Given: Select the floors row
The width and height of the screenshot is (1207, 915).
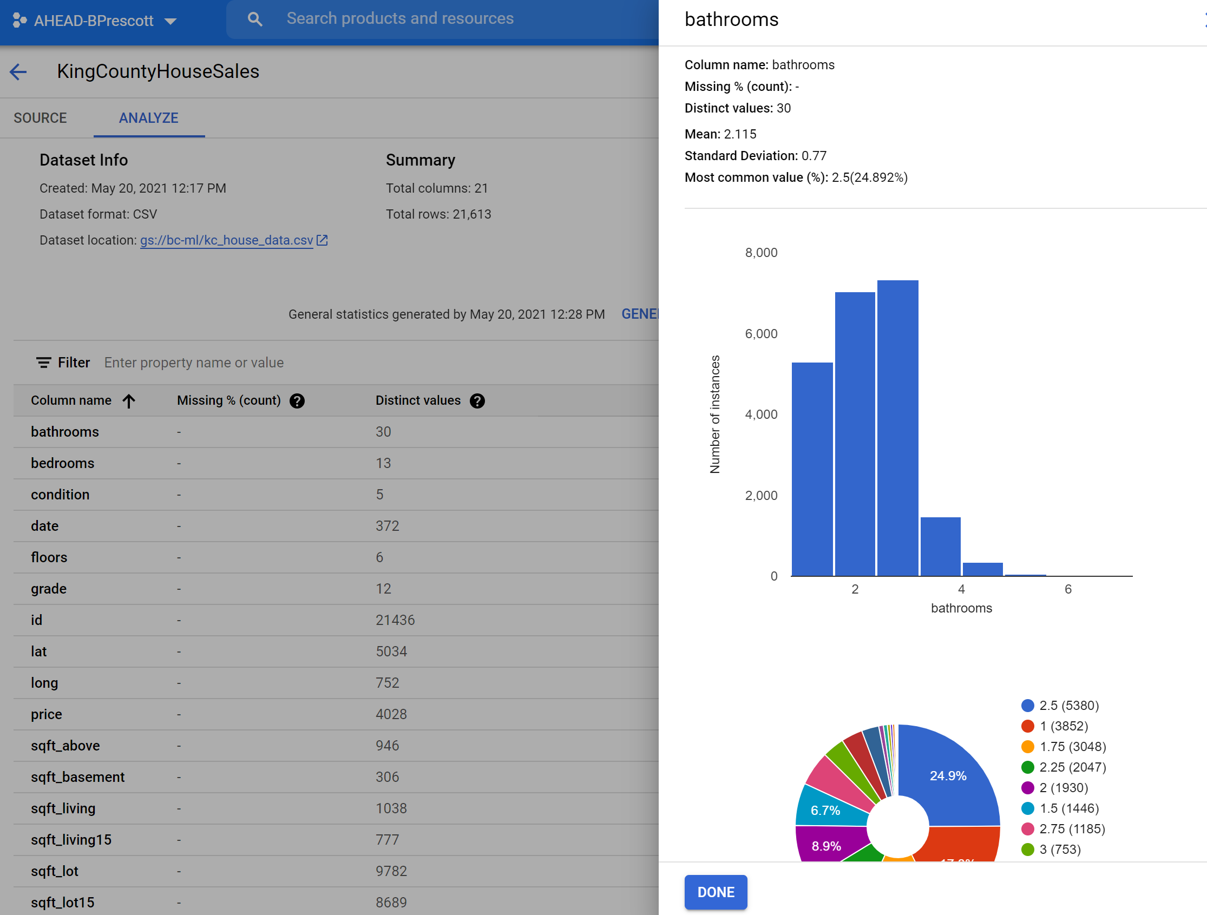Looking at the screenshot, I should [336, 558].
